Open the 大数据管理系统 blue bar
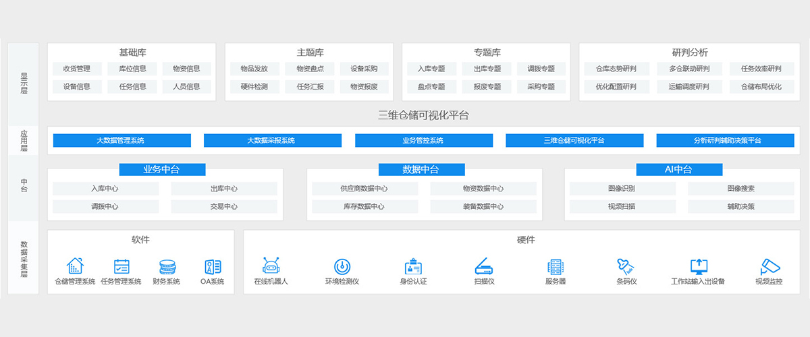Viewport: 810px width, 337px height. pyautogui.click(x=122, y=140)
